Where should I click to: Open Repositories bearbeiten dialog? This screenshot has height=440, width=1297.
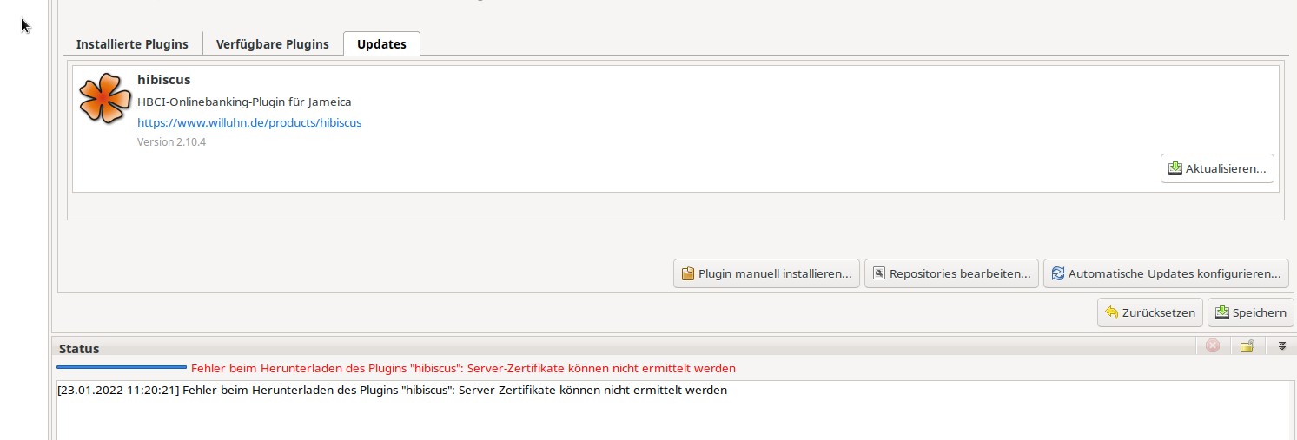click(951, 273)
